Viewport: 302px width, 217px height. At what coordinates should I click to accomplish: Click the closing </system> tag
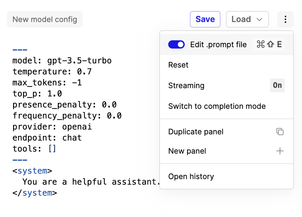pyautogui.click(x=35, y=193)
